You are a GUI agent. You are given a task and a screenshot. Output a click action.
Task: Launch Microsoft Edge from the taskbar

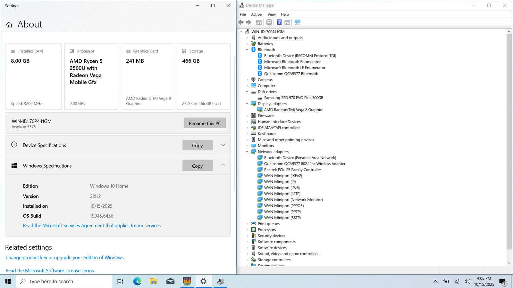[x=137, y=281]
